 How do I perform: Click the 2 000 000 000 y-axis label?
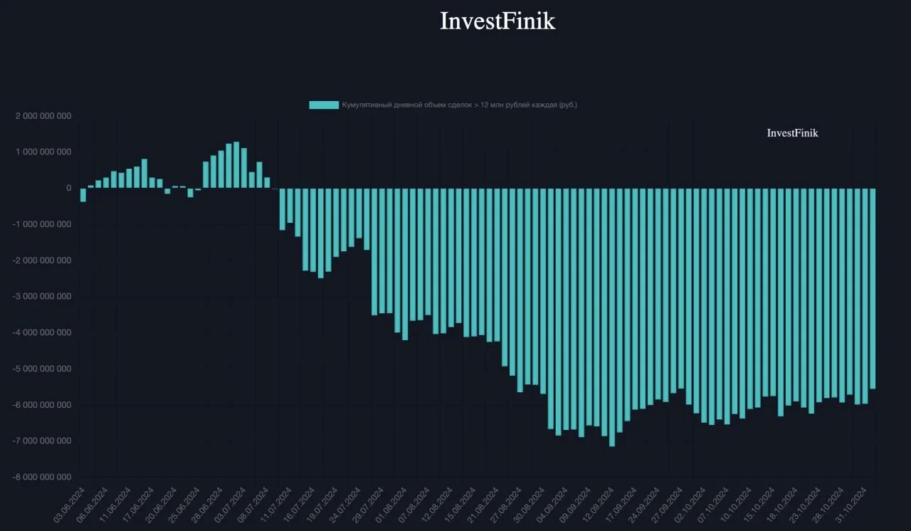click(43, 116)
